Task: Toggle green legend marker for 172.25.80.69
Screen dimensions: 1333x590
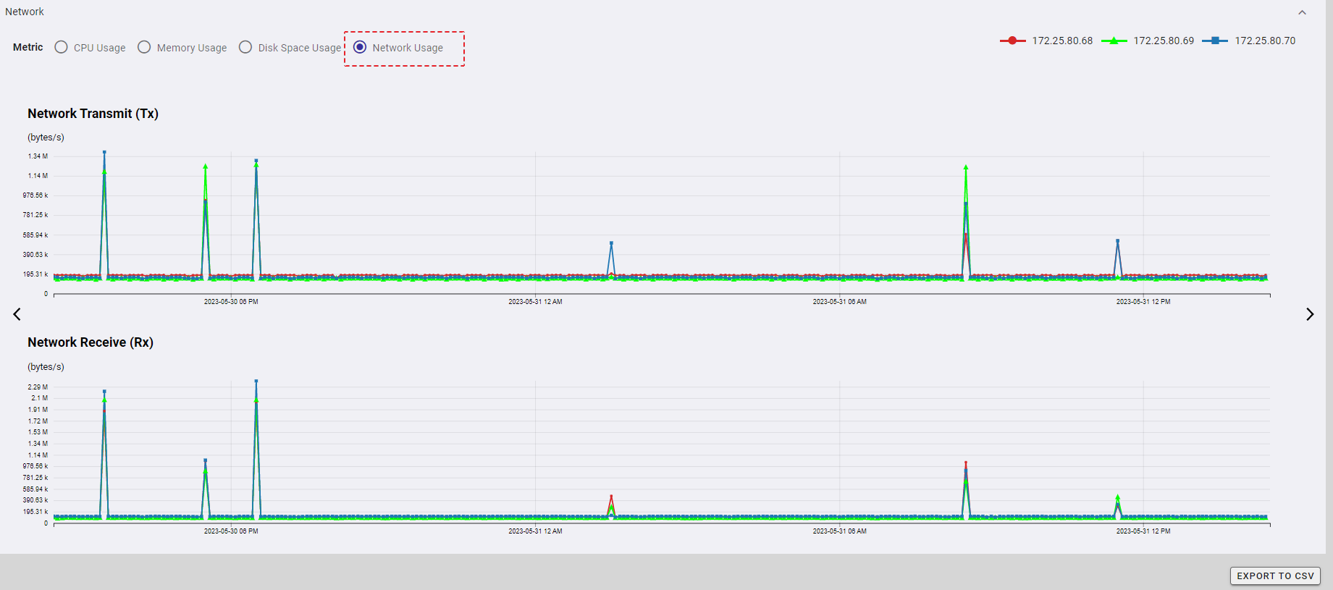Action: pos(1114,41)
